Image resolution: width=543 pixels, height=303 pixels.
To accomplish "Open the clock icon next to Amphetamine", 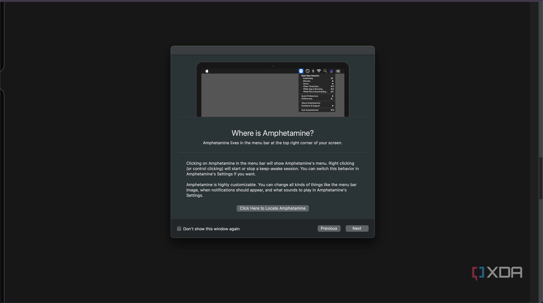I will (307, 71).
